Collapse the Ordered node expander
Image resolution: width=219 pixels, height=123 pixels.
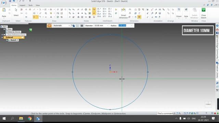(x=2, y=37)
